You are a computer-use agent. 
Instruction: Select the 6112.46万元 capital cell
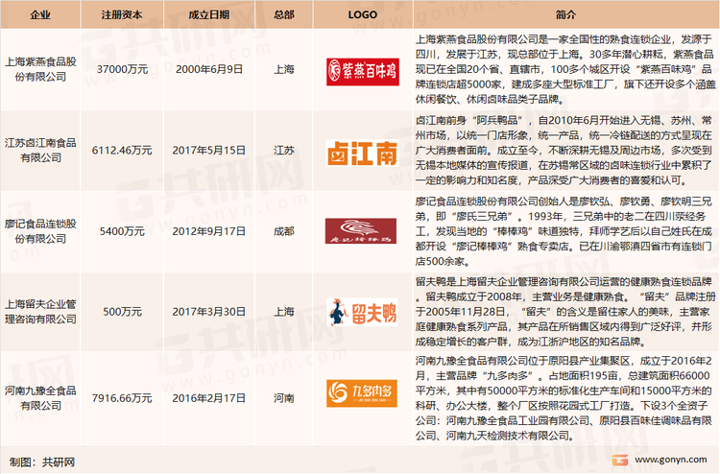pyautogui.click(x=122, y=151)
